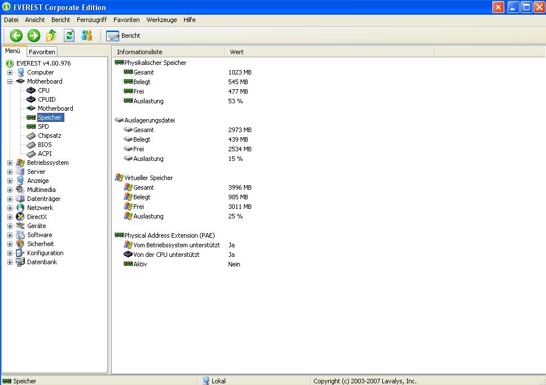
Task: Open the Hilfe menu
Action: 189,20
